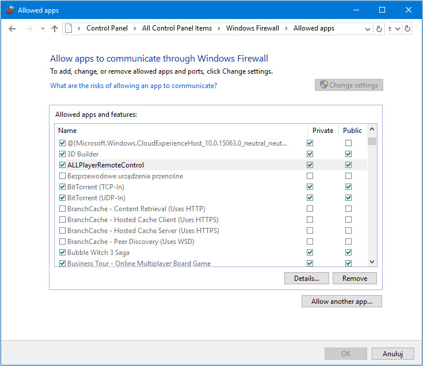This screenshot has width=423, height=366.
Task: Click the disabled OK button
Action: tap(346, 353)
